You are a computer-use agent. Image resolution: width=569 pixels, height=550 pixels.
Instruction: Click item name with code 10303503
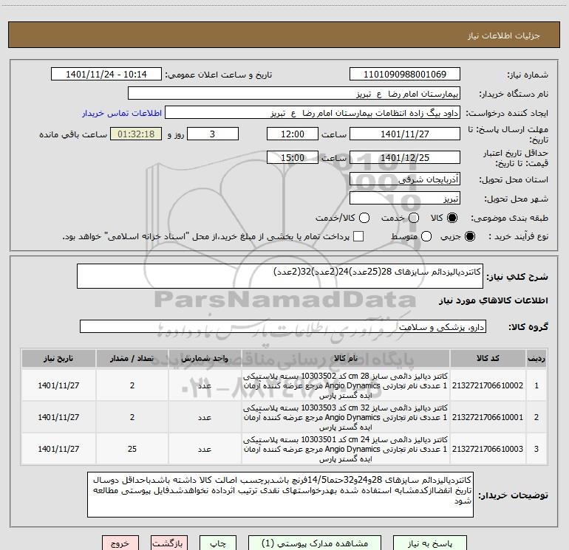tap(346, 417)
